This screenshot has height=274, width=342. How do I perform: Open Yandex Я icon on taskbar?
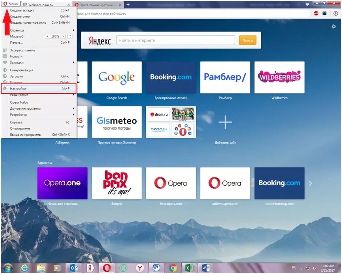pos(90,268)
